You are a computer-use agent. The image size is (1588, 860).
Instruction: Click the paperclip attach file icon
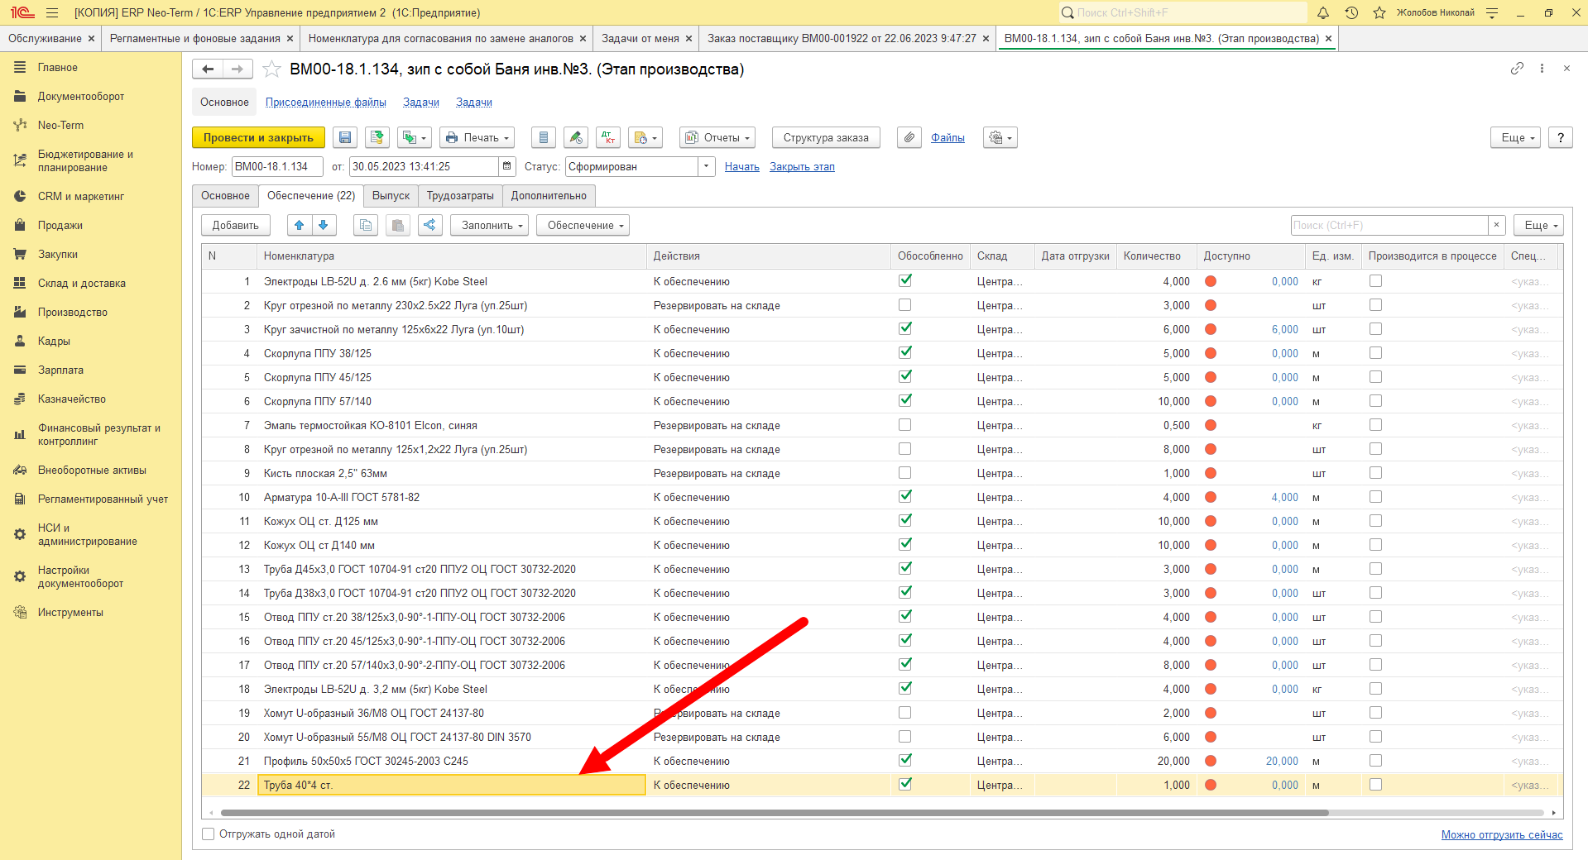pyautogui.click(x=909, y=138)
